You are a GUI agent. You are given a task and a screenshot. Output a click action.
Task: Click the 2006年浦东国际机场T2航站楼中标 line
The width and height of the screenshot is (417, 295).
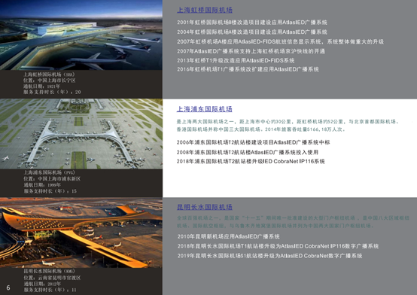click(253, 142)
